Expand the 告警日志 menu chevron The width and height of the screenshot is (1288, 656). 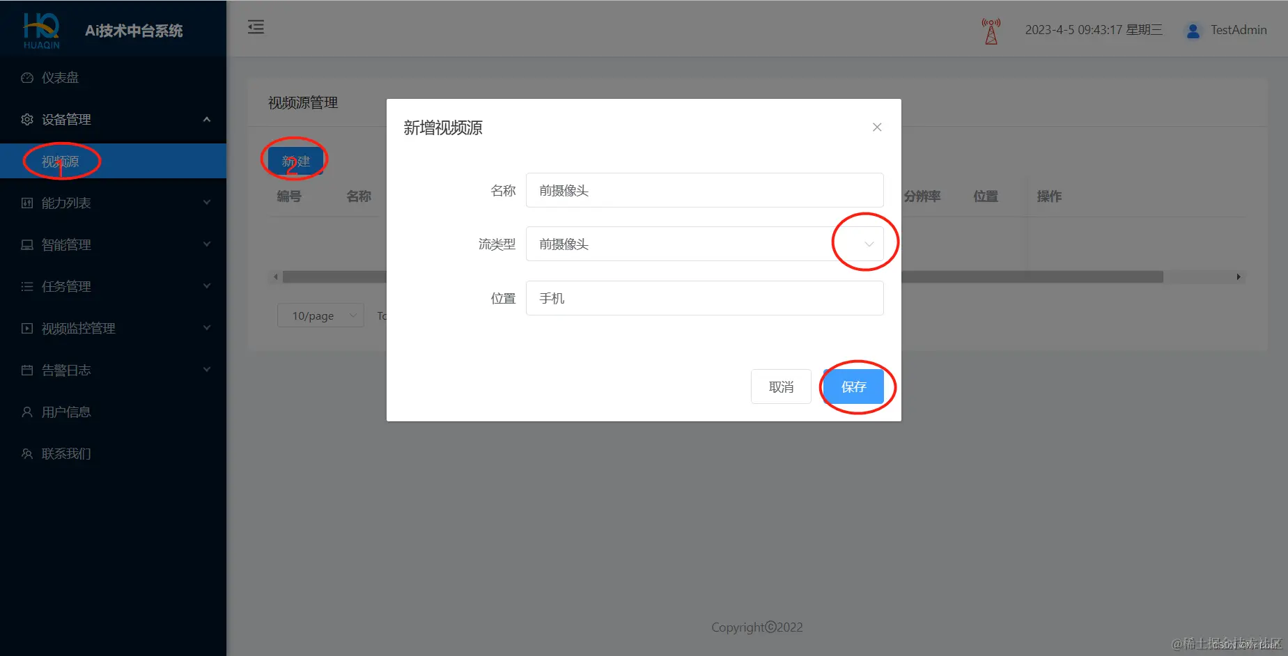pyautogui.click(x=207, y=370)
